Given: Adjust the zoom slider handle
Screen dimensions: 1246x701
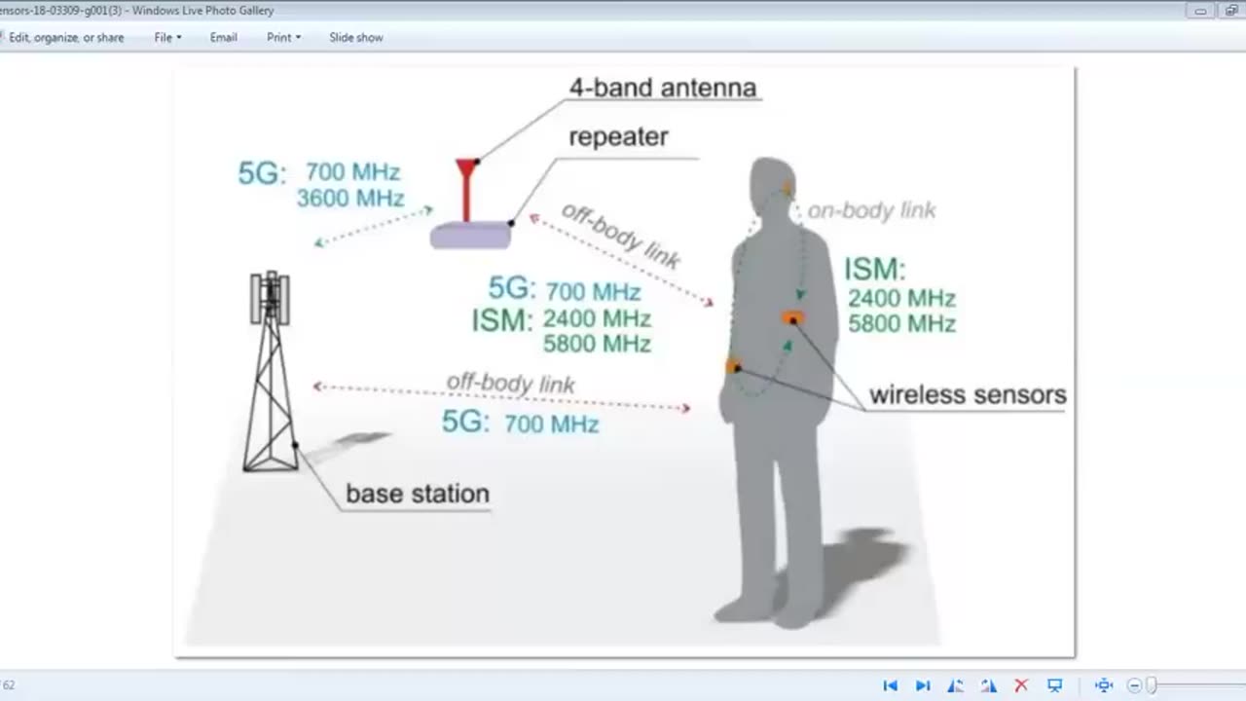Looking at the screenshot, I should pos(1152,685).
